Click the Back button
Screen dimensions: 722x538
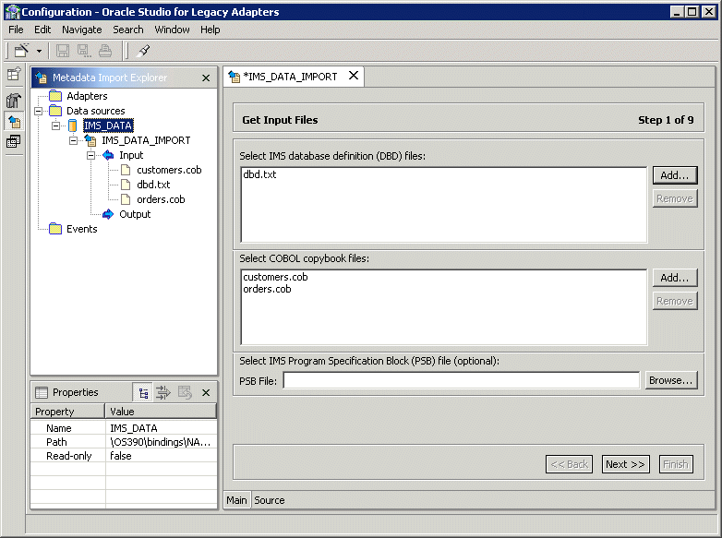(x=569, y=464)
